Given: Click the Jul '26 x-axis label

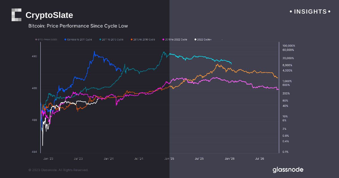Looking at the screenshot, I should tap(260, 159).
